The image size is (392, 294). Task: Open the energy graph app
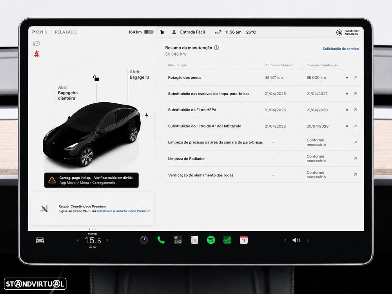(227, 240)
